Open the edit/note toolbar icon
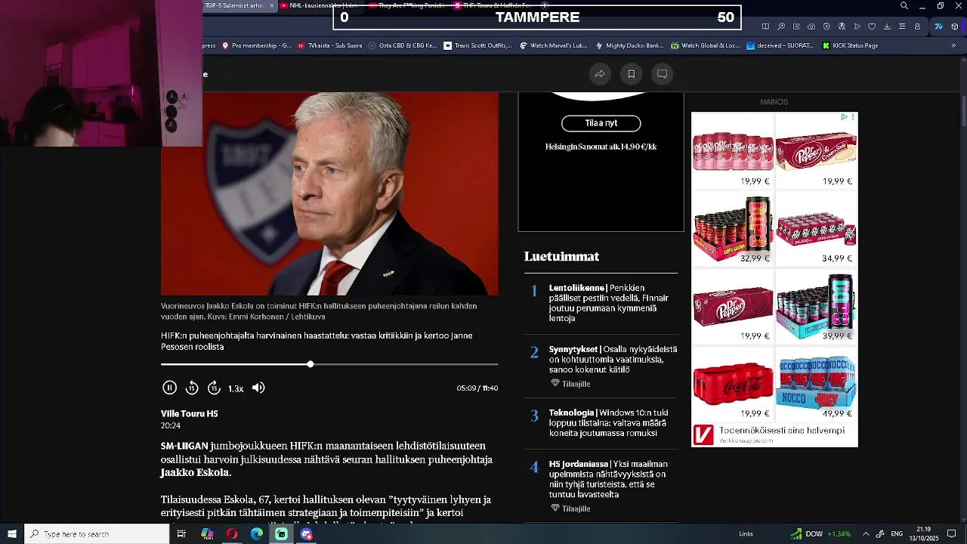 click(796, 26)
